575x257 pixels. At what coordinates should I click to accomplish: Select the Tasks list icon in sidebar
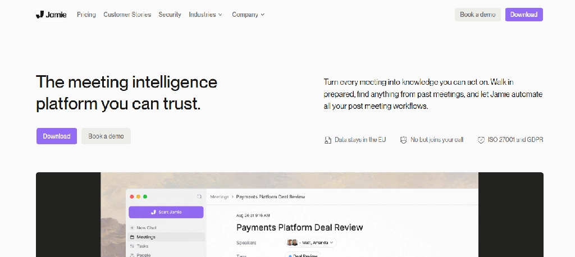[132, 246]
